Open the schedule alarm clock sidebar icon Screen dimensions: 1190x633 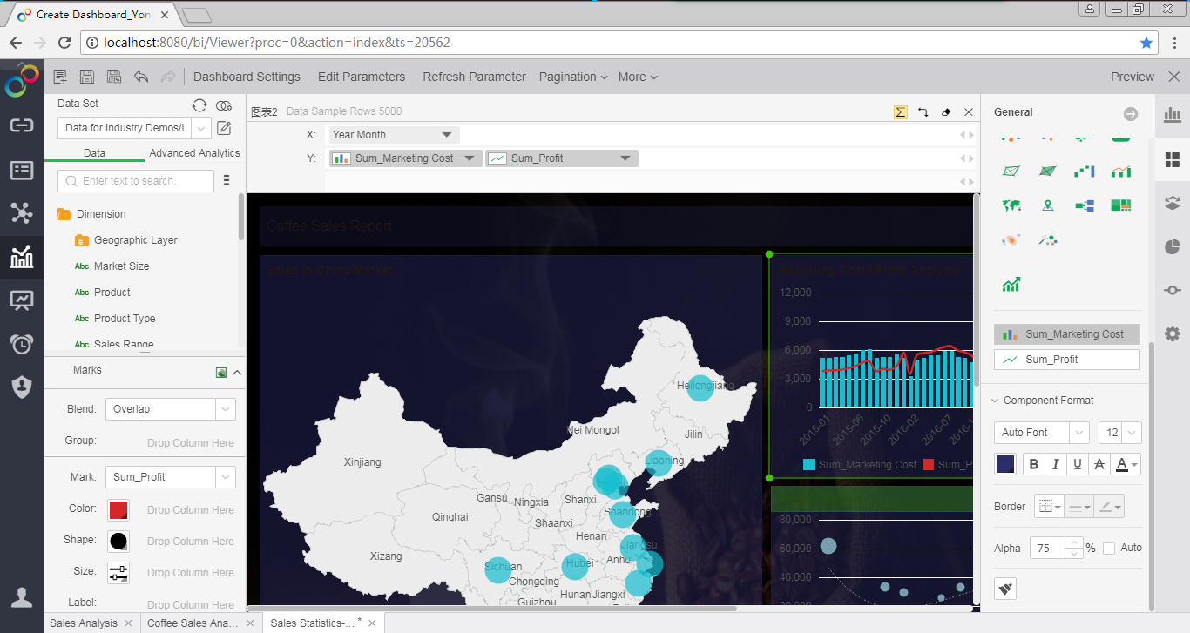(x=22, y=344)
